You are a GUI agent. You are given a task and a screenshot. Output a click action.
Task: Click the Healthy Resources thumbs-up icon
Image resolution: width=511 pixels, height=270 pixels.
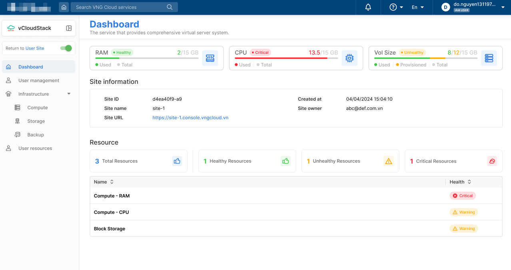285,161
